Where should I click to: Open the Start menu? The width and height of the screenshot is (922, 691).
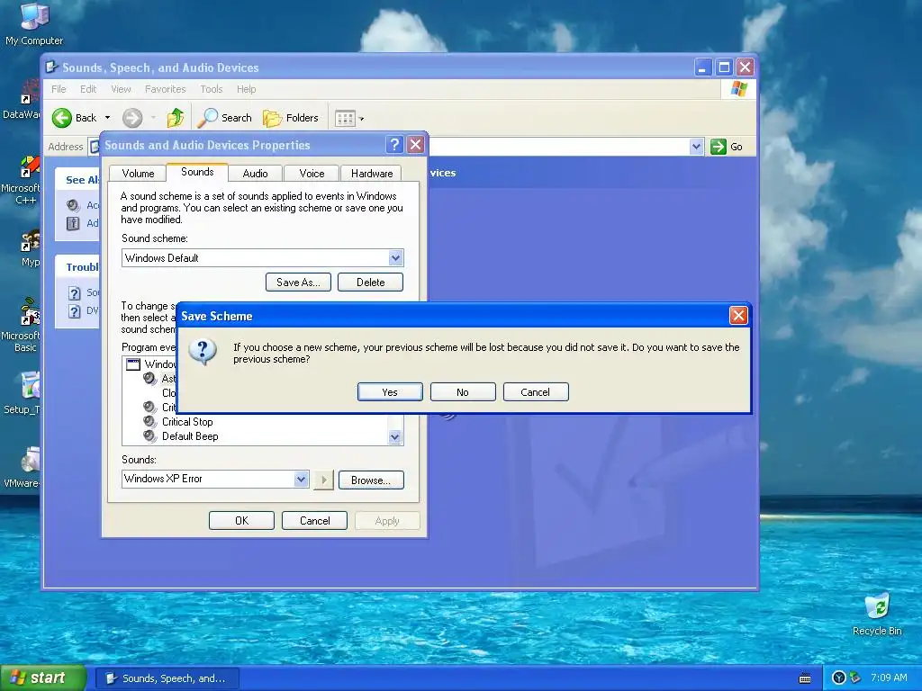tap(43, 678)
